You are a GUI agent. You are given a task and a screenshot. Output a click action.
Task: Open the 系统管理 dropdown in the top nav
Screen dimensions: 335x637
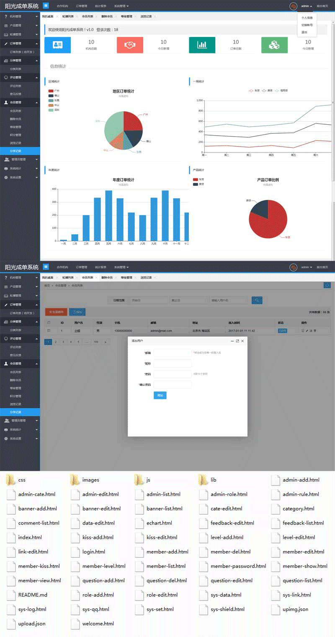[121, 6]
